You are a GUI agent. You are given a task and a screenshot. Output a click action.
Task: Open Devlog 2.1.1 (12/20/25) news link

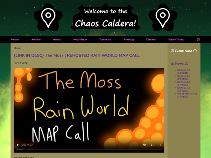(x=184, y=71)
